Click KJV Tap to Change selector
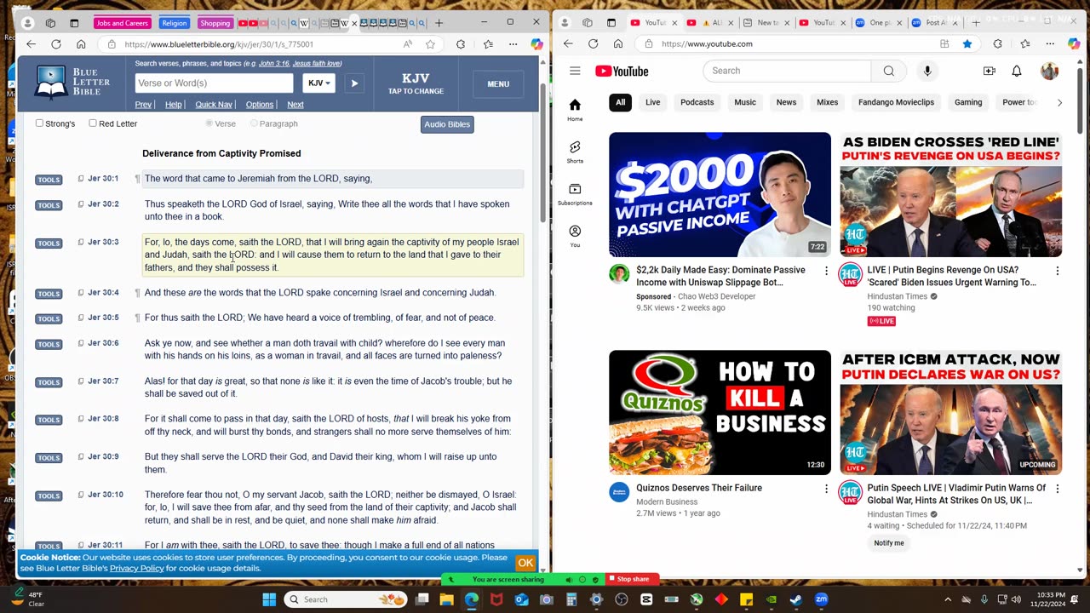 pyautogui.click(x=416, y=83)
